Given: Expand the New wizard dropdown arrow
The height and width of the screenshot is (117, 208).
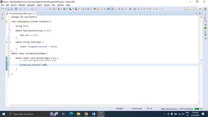Looking at the screenshot, I should [5, 9].
